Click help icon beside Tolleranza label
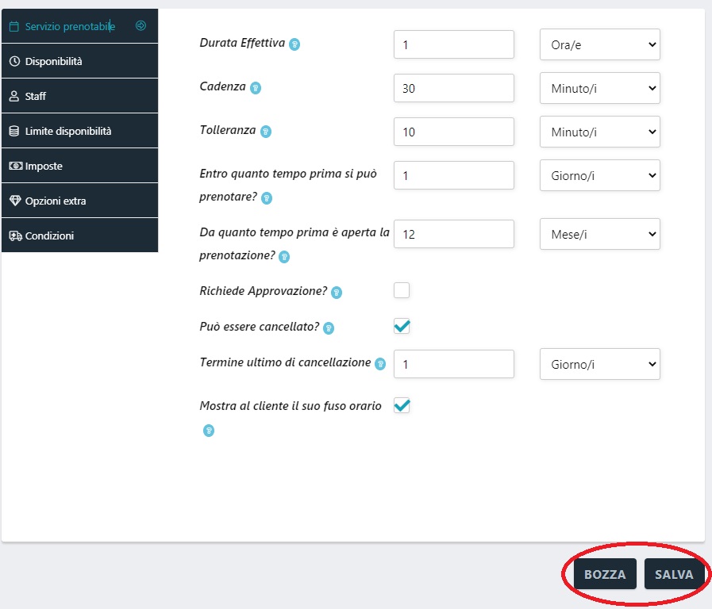The width and height of the screenshot is (712, 609). pyautogui.click(x=266, y=132)
